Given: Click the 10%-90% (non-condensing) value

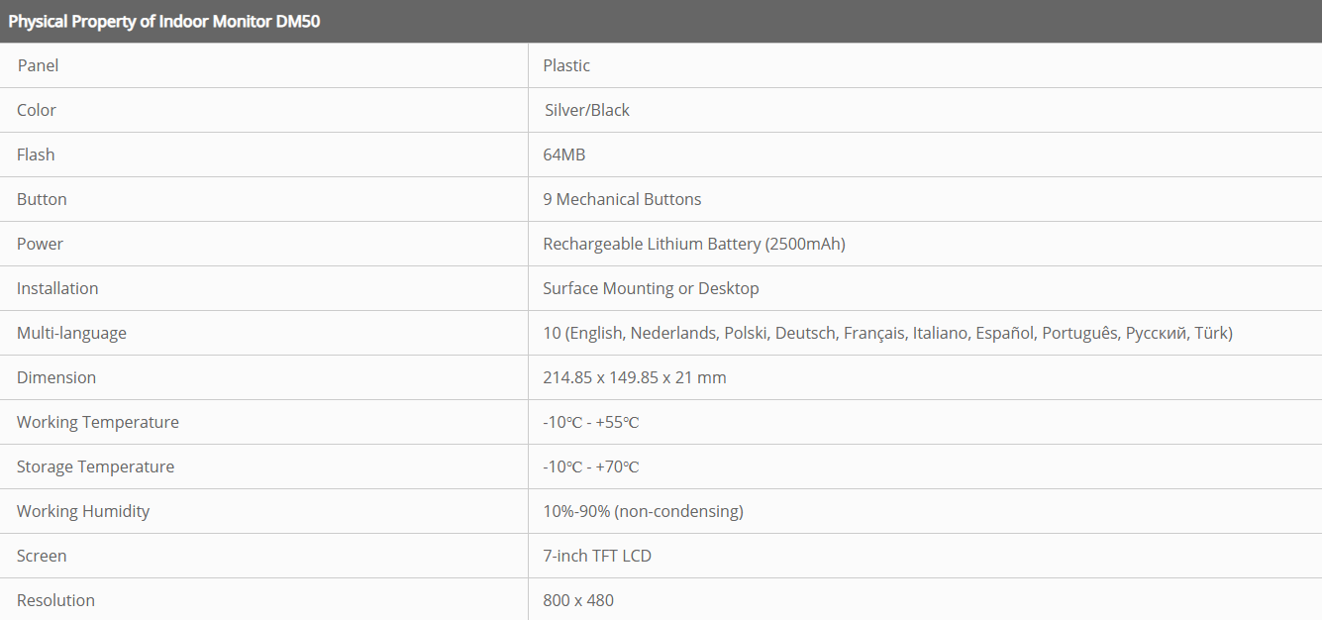Looking at the screenshot, I should pos(643,511).
